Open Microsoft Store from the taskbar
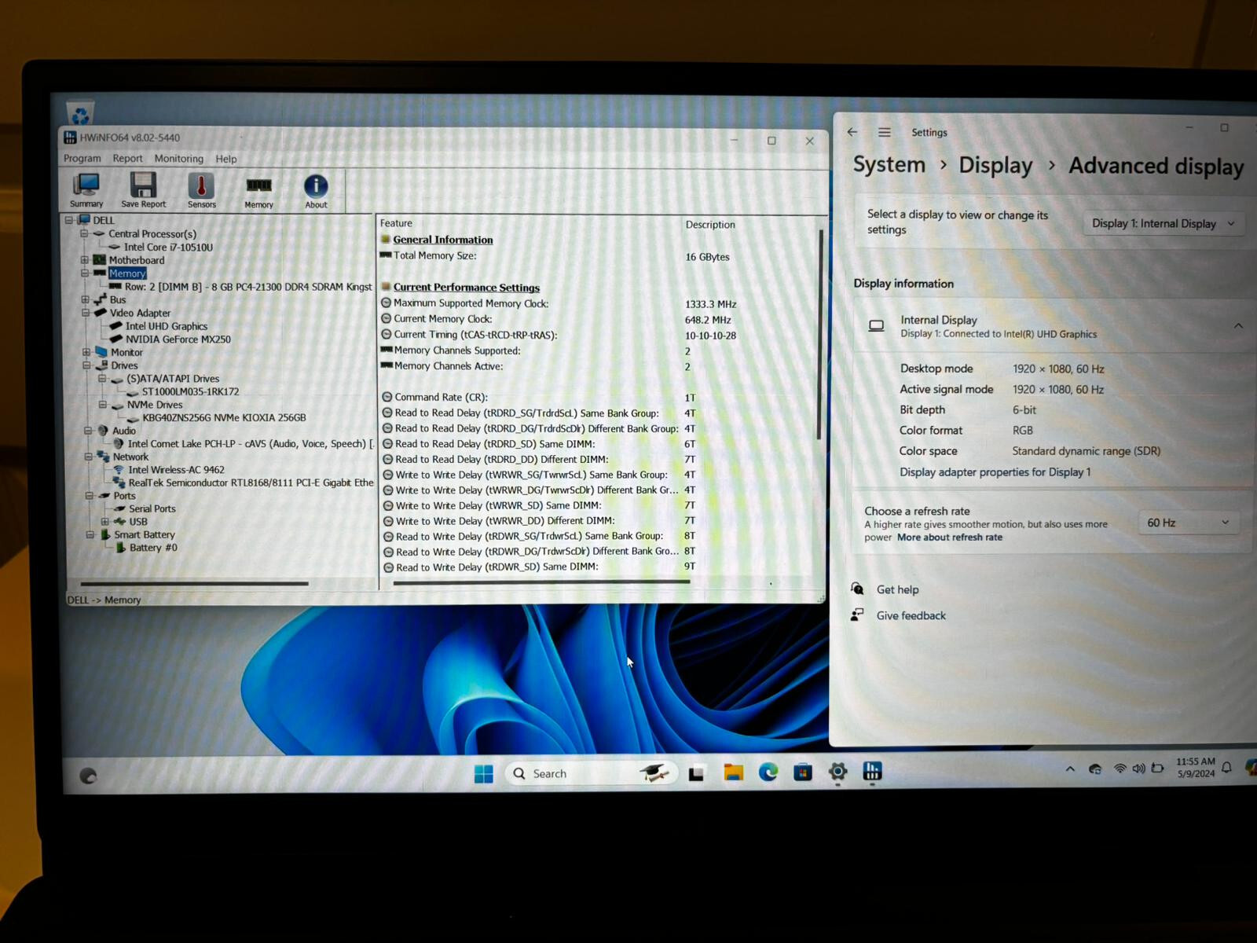1257x943 pixels. 802,772
